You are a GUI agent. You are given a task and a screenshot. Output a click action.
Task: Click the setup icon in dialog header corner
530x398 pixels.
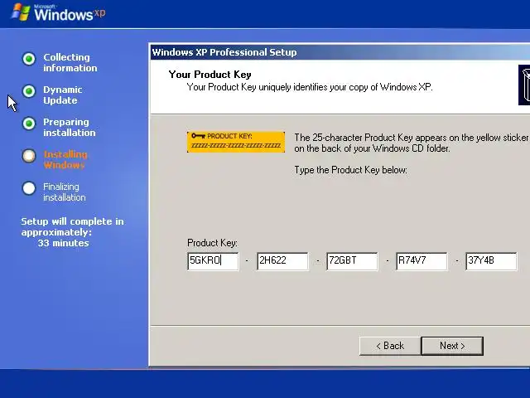(524, 85)
